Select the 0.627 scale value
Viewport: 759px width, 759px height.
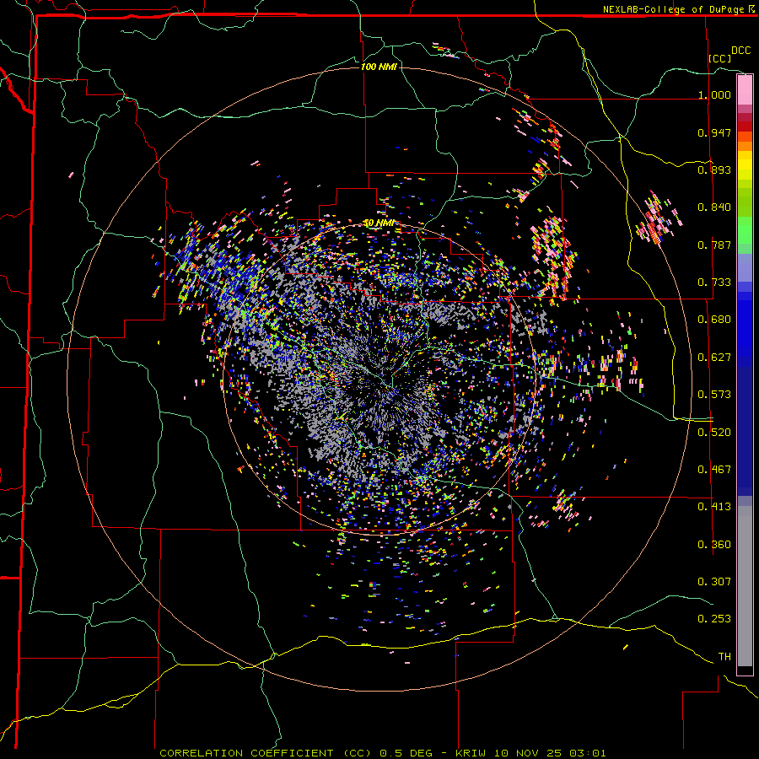click(x=714, y=358)
